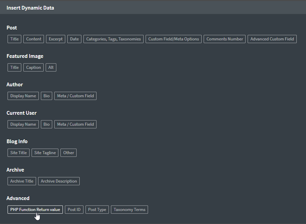The height and width of the screenshot is (224, 306).
Task: Choose the Taxonomy Terms button
Action: click(x=129, y=210)
